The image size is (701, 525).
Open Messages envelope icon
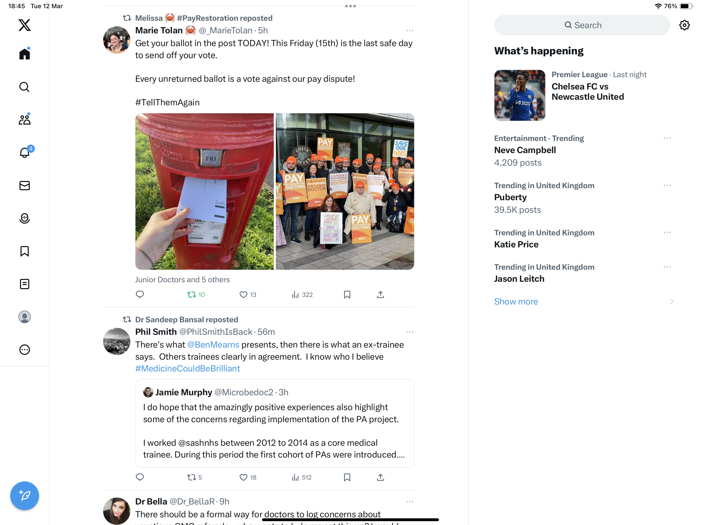click(x=25, y=186)
